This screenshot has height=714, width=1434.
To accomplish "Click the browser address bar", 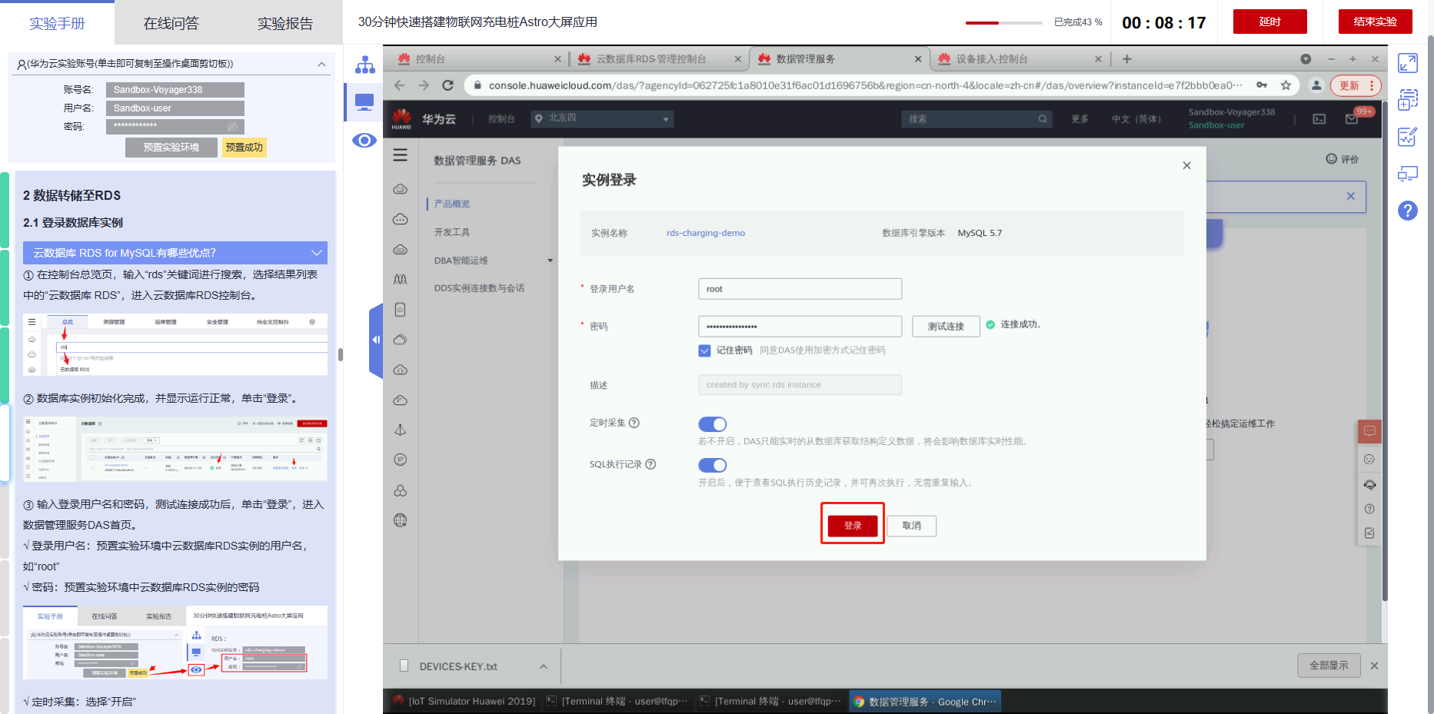I will [x=865, y=85].
